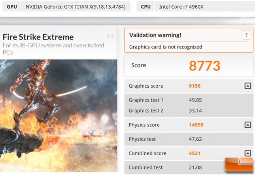Screen dimensions: 255x175
Task: Select the Graphics test 2 value 33.14
Action: click(x=195, y=111)
